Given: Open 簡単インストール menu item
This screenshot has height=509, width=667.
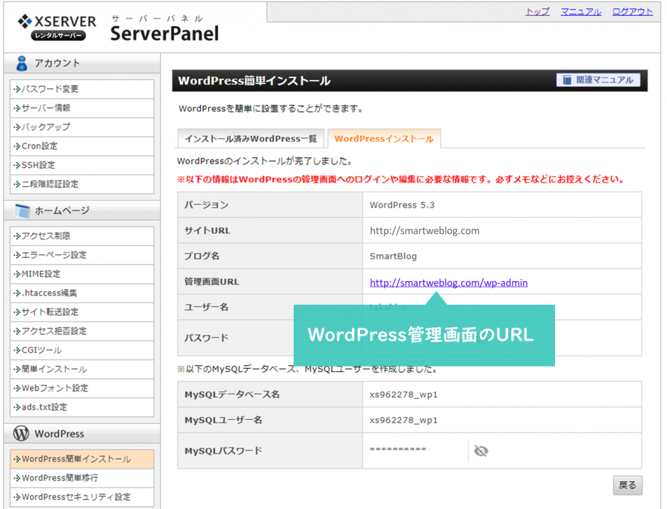Looking at the screenshot, I should [82, 369].
